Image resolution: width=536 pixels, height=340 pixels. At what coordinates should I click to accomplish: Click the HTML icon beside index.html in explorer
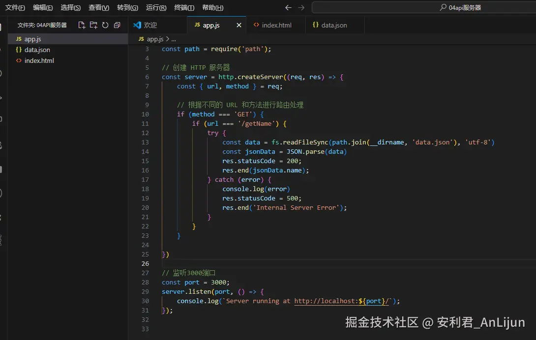point(19,60)
